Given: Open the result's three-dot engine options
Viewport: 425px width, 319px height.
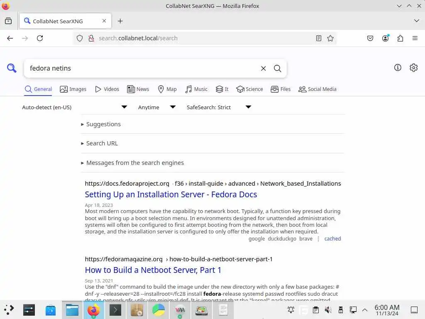Looking at the screenshot, I should coord(318,239).
